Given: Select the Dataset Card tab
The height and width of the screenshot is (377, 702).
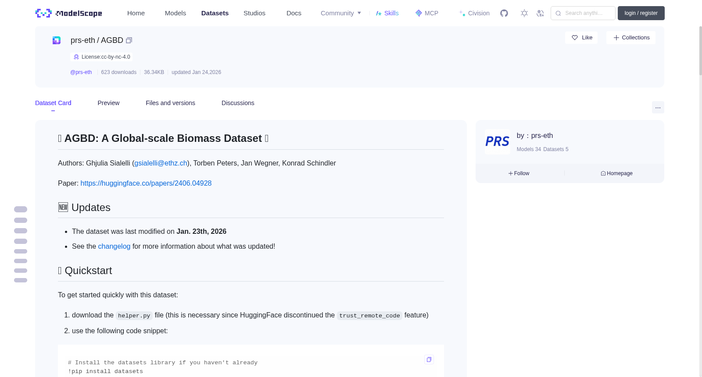Looking at the screenshot, I should [53, 103].
